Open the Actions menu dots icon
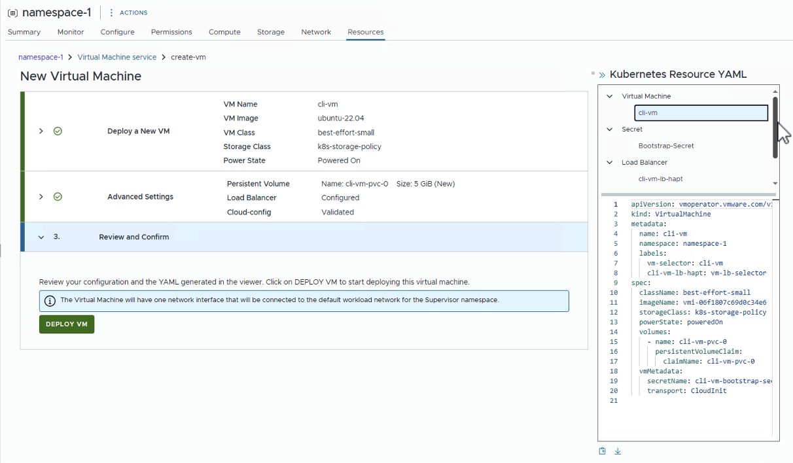The width and height of the screenshot is (793, 463). (111, 12)
